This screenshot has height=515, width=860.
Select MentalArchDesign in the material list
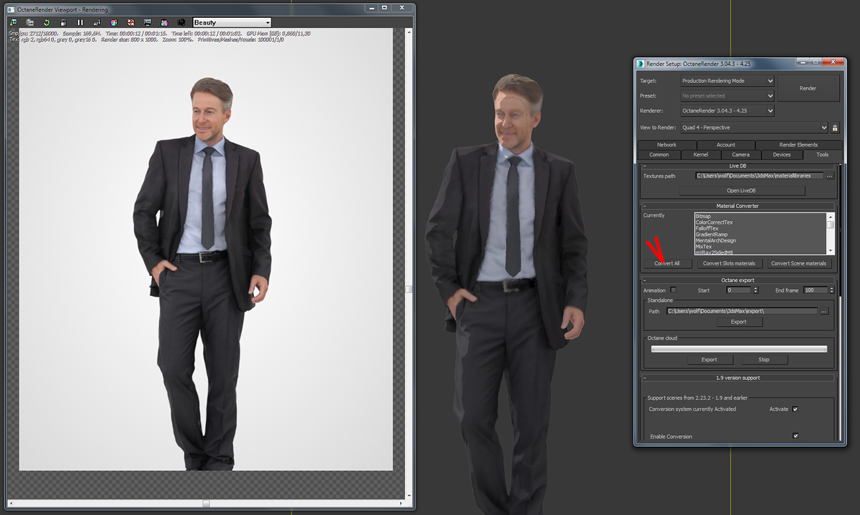(x=716, y=241)
